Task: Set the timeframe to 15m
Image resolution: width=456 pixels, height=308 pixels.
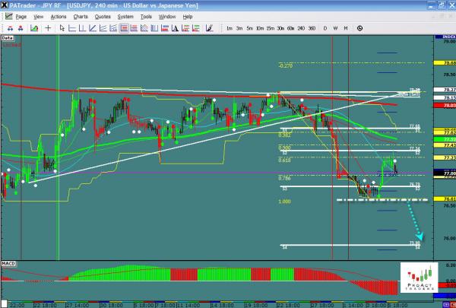Action: (271, 28)
